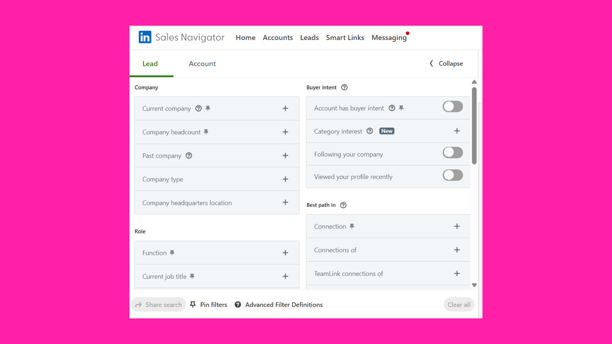The height and width of the screenshot is (344, 612).
Task: Pin the Connection filter
Action: tap(352, 226)
